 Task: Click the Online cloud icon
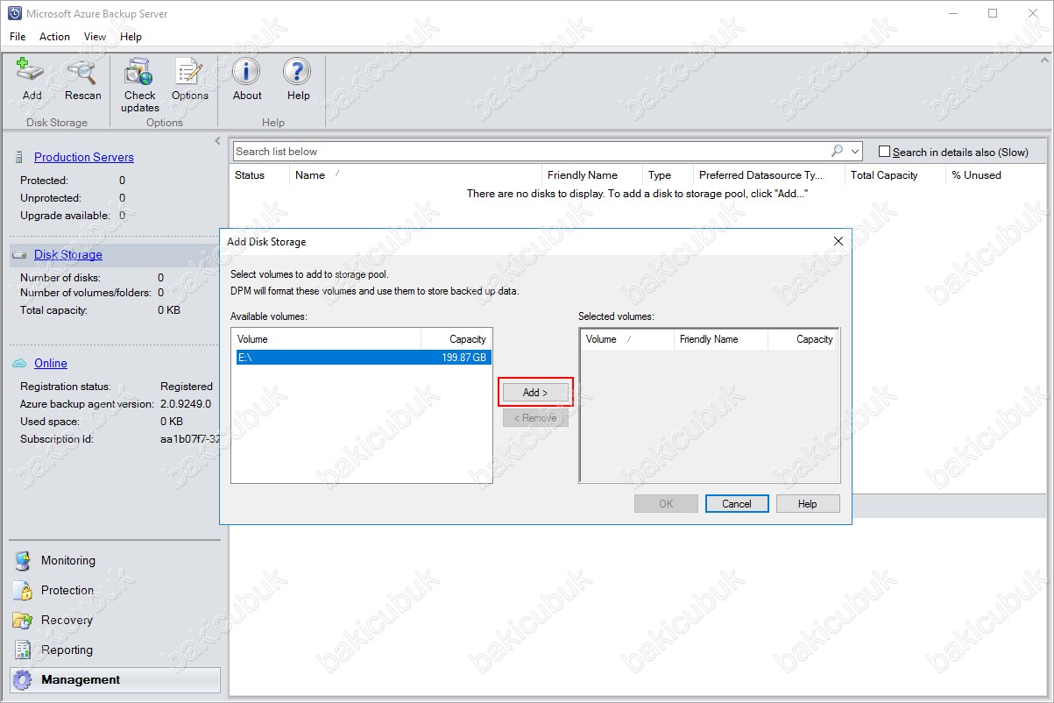pos(19,364)
